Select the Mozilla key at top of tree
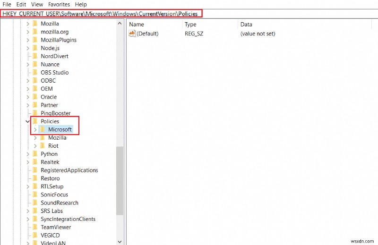This screenshot has height=245, width=378. (50, 24)
